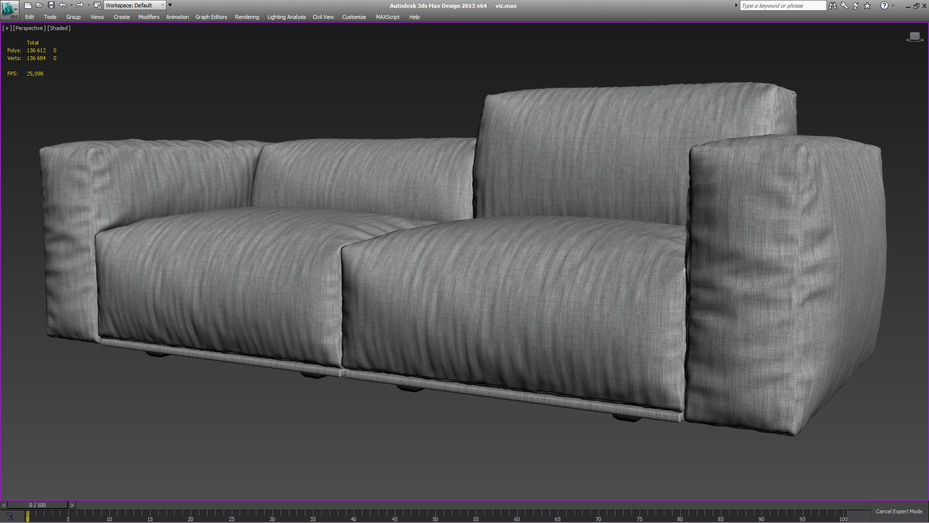Screen dimensions: 929x523
Task: Click the [Perspective] viewport label
Action: pos(30,28)
